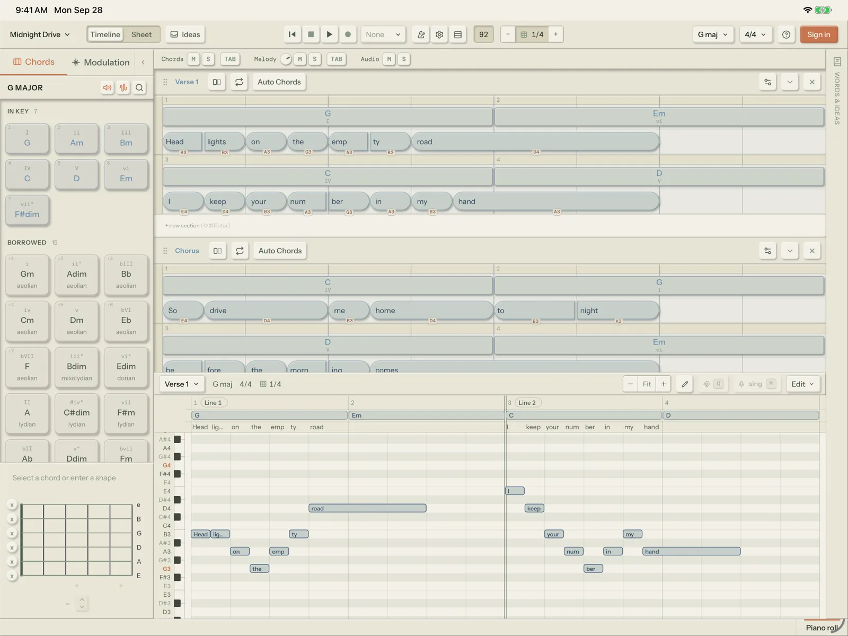Start playback with the play button
Screen dimensions: 848x636
click(x=330, y=34)
